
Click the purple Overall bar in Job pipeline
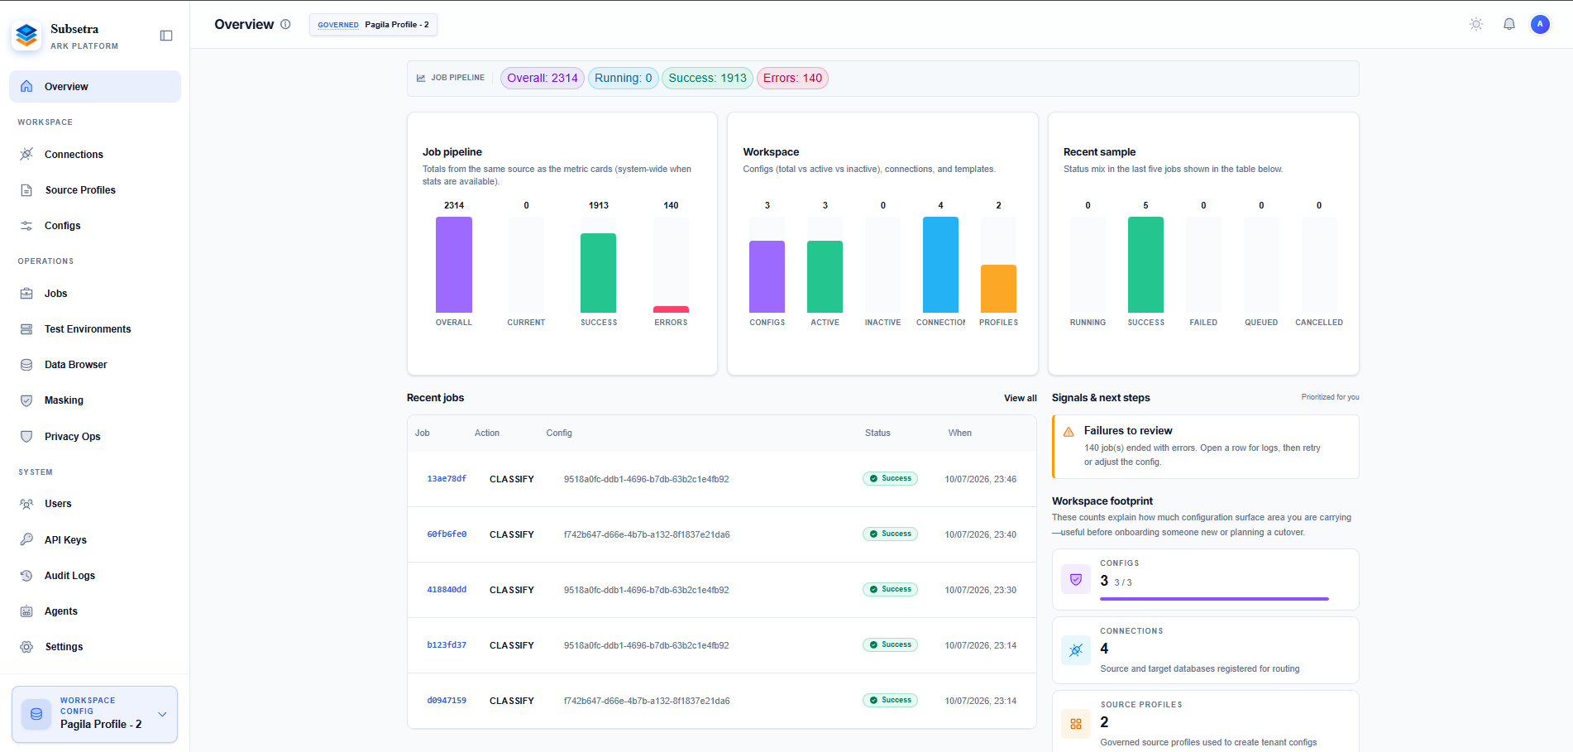[454, 265]
